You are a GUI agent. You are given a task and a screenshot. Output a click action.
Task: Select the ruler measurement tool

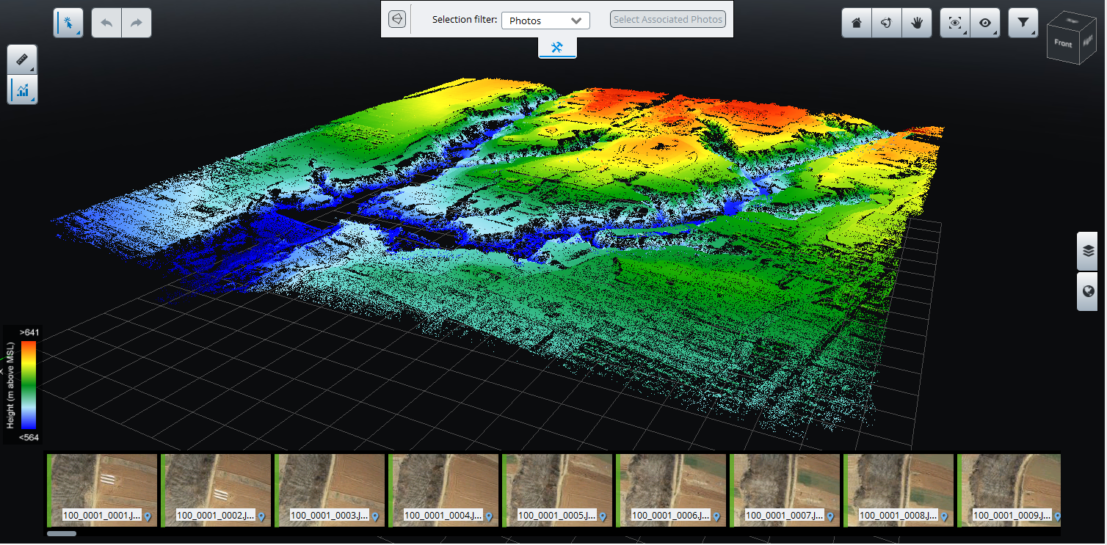point(22,59)
